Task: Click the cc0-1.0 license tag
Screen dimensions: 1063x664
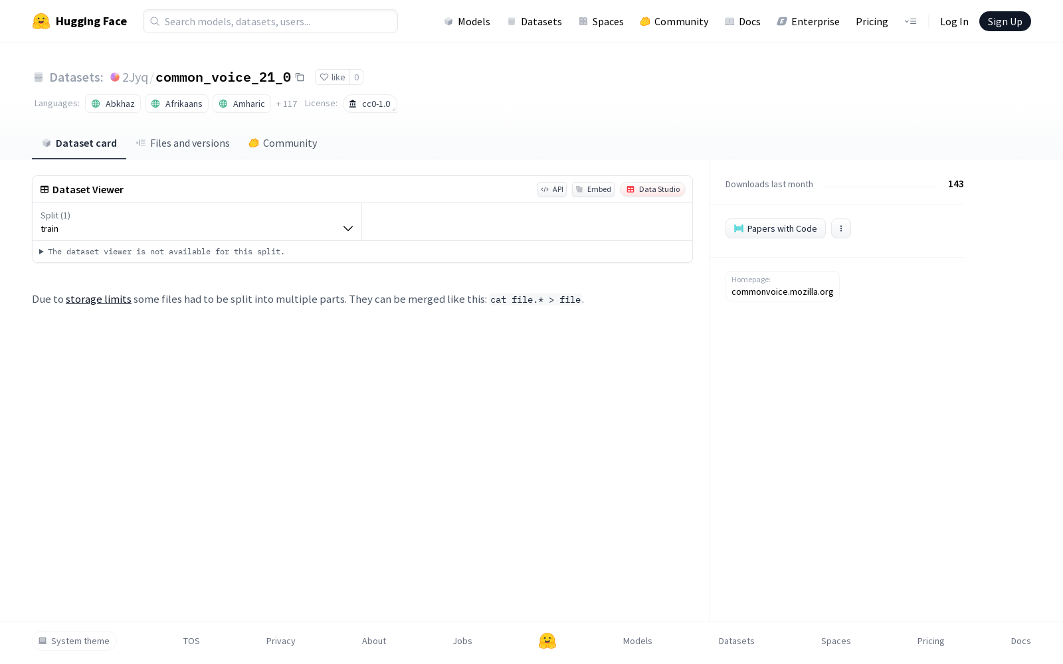Action: coord(370,104)
